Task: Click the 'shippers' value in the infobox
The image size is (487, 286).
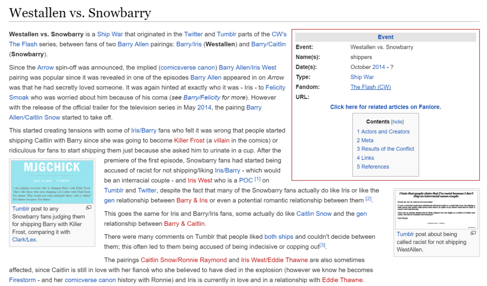Action: pos(361,57)
